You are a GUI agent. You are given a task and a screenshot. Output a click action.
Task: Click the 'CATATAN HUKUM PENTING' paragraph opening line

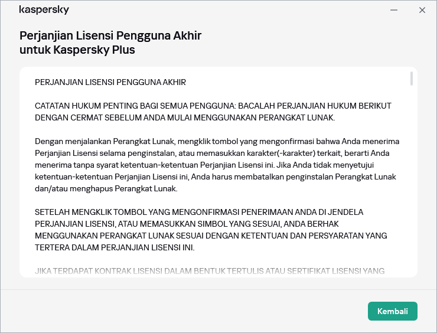point(213,106)
